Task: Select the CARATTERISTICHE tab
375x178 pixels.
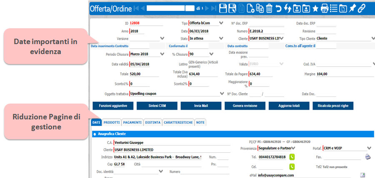Action: click(178, 123)
